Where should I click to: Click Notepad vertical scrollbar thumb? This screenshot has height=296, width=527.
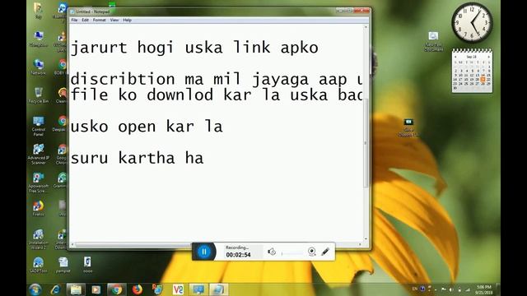click(366, 142)
